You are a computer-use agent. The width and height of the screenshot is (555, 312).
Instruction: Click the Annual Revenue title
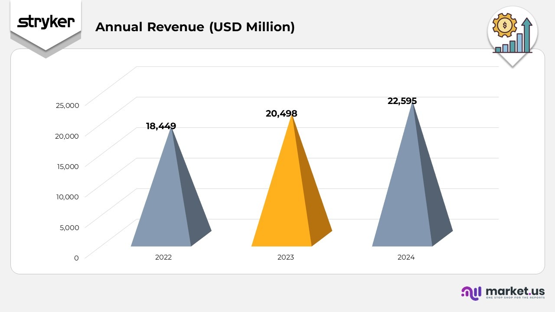point(195,27)
